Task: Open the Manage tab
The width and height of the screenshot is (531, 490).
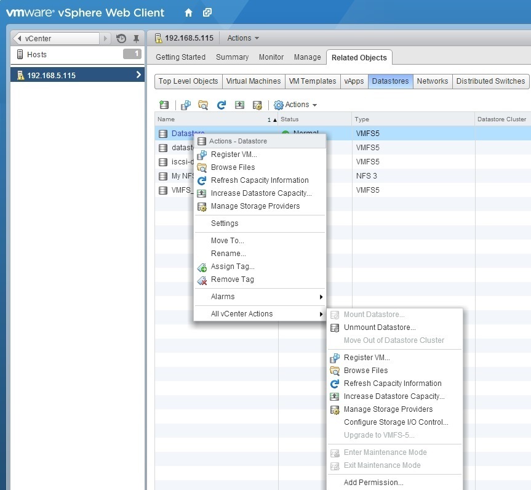Action: tap(307, 57)
